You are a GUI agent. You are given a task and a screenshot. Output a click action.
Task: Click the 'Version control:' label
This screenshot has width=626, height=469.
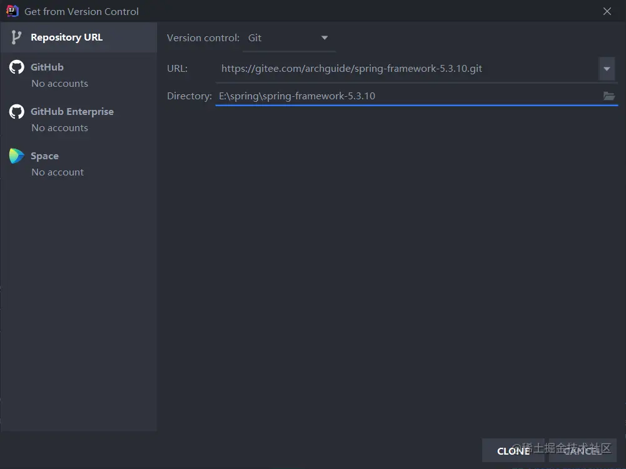point(203,38)
